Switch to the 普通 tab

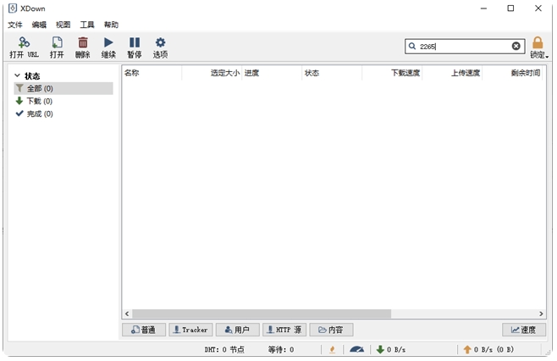click(x=144, y=330)
